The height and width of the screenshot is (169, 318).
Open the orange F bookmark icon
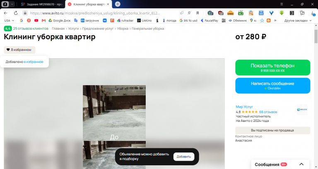pos(112,20)
